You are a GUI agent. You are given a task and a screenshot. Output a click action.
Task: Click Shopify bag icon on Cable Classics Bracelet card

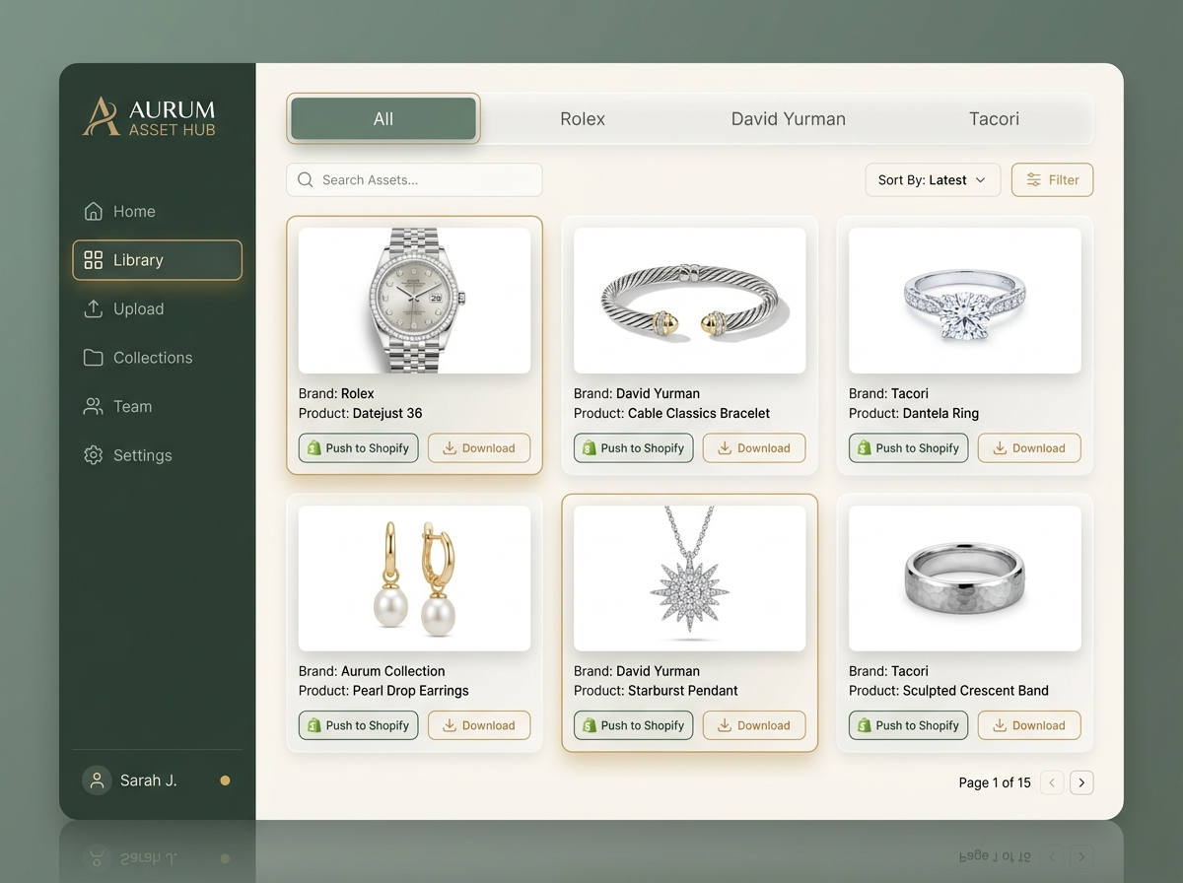coord(589,447)
